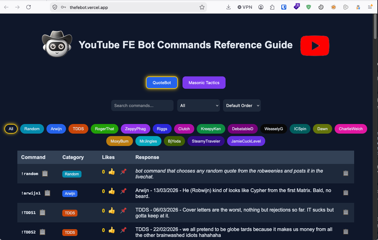Reload the page
The image size is (378, 240).
click(29, 7)
